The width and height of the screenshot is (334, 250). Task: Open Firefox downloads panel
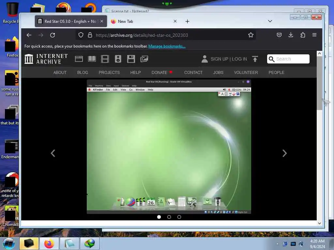click(x=291, y=35)
